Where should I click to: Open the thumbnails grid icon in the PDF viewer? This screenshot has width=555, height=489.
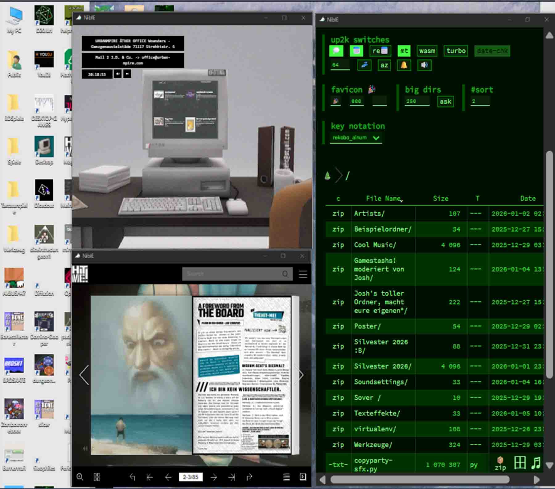pos(97,477)
